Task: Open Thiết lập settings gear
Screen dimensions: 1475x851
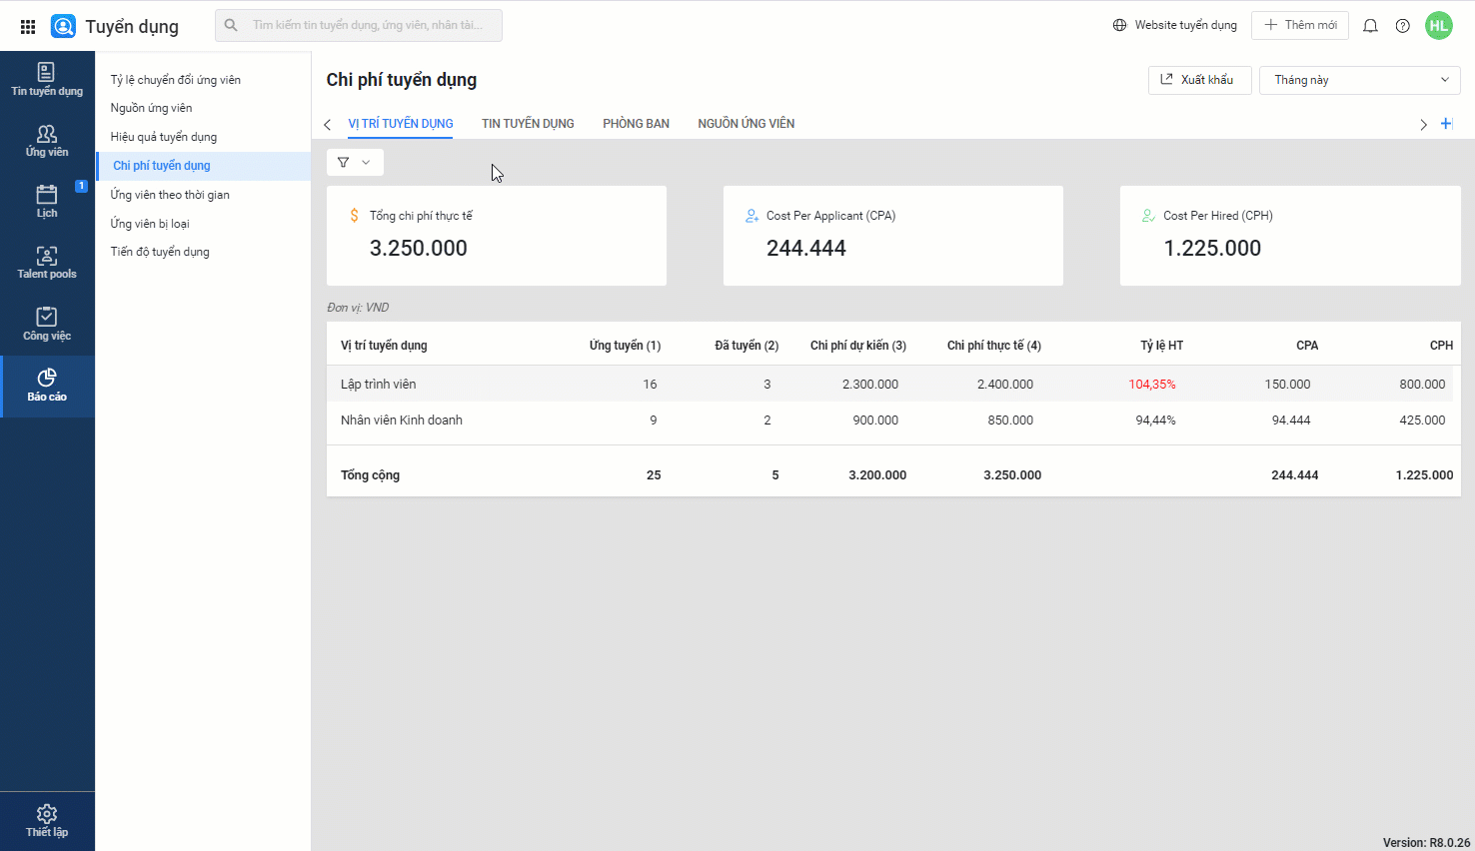Action: pos(47,821)
